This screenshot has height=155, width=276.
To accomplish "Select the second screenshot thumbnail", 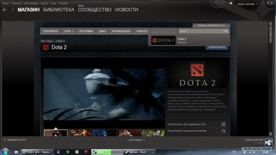I will 80,133.
